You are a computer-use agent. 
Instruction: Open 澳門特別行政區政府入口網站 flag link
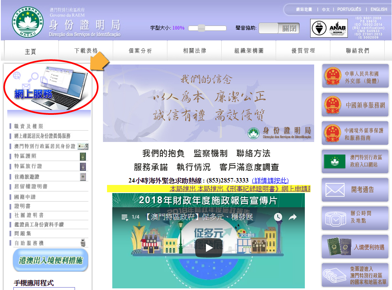tap(355, 161)
